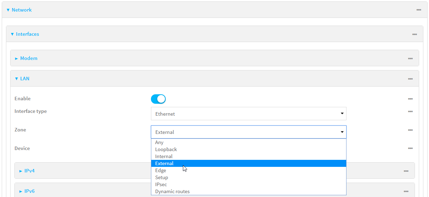Open the Network section ellipsis menu
Screen dimensions: 429x197
418,10
